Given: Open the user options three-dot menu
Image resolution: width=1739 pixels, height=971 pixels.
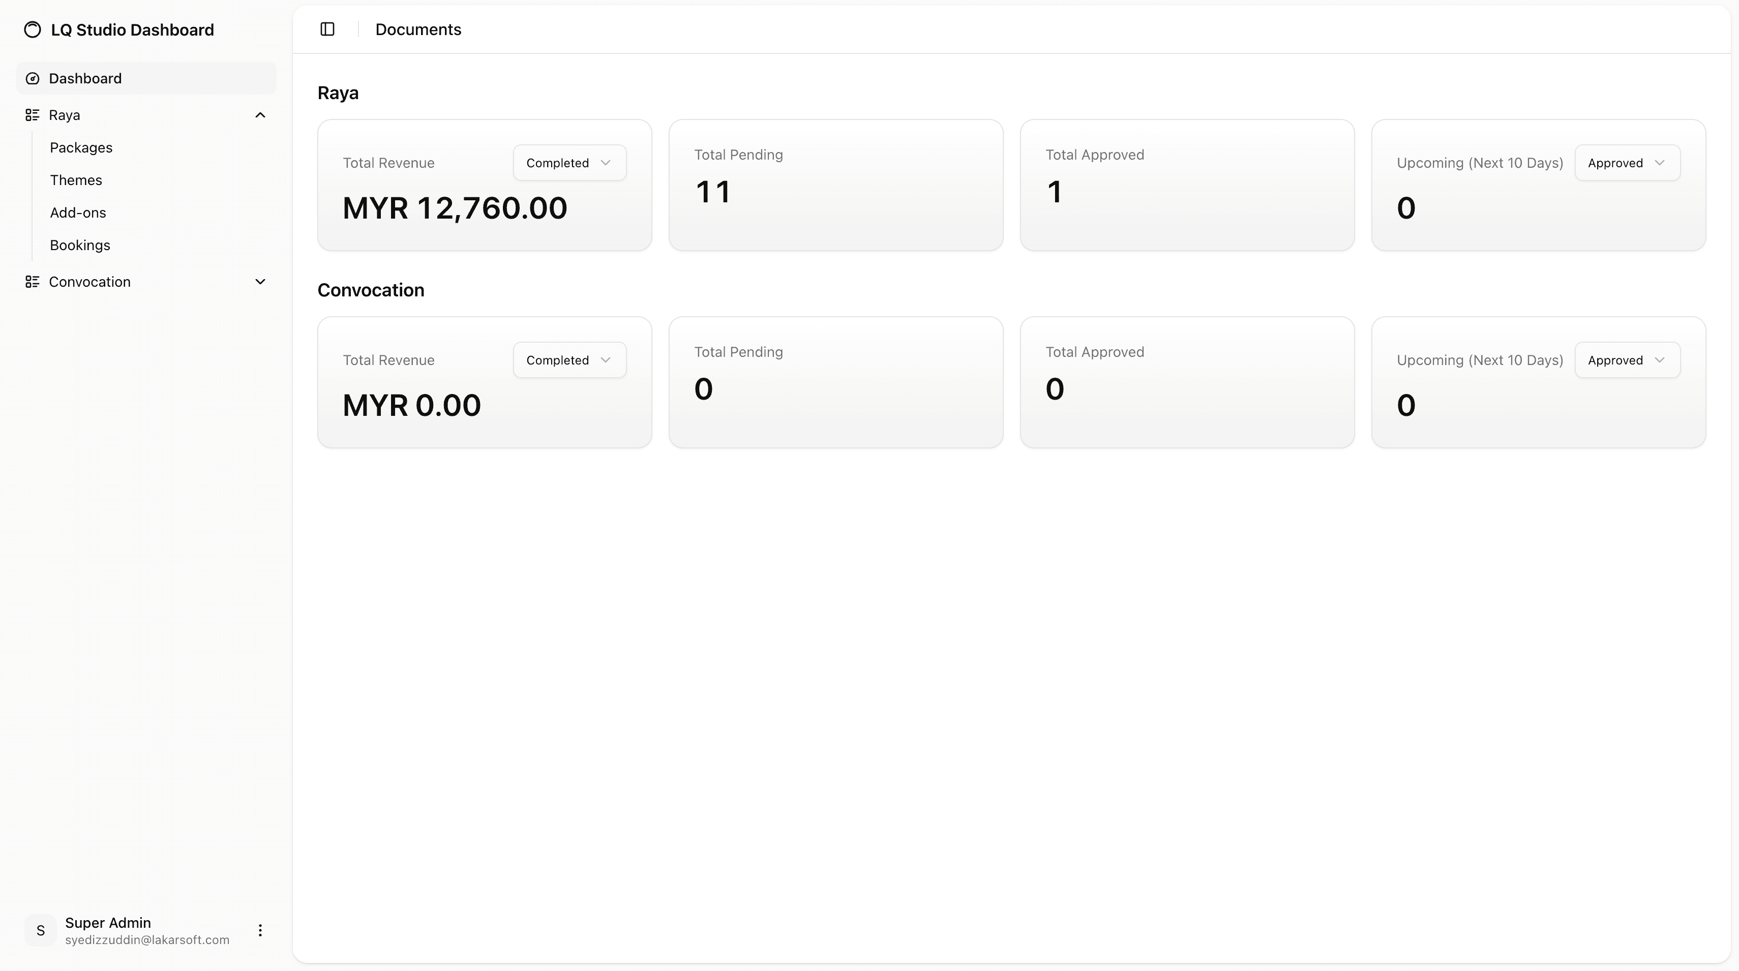Looking at the screenshot, I should (x=260, y=930).
